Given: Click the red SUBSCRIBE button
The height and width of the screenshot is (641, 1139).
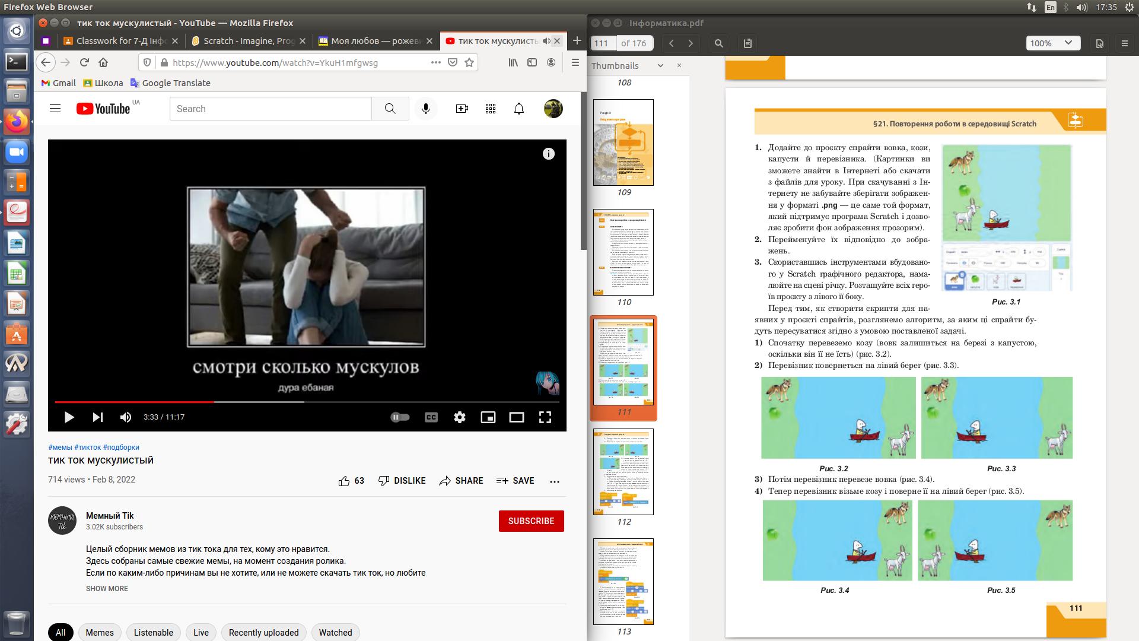Looking at the screenshot, I should [x=531, y=521].
